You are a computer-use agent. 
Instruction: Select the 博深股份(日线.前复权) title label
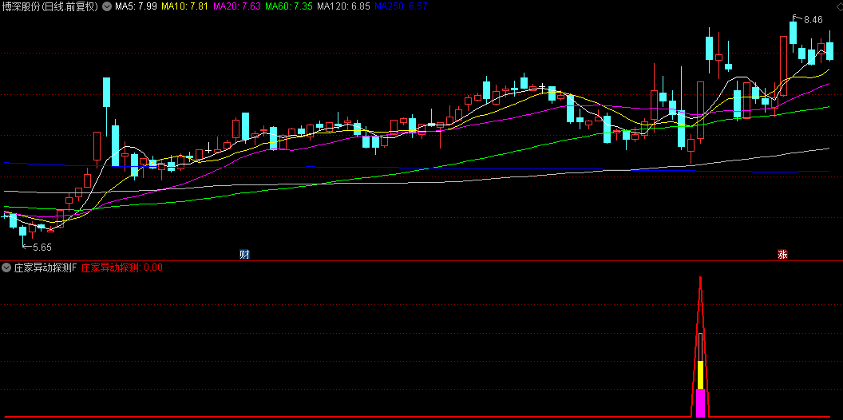[x=50, y=6]
